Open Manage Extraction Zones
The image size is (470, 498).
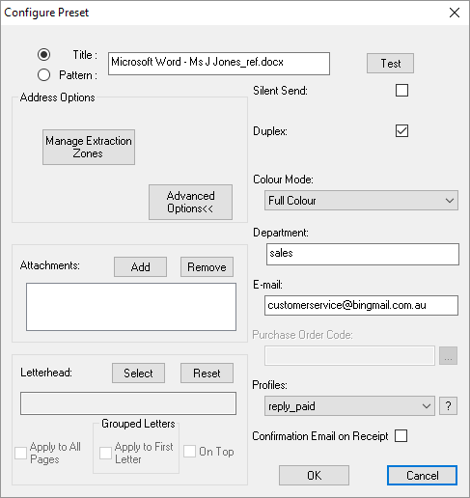pos(89,147)
